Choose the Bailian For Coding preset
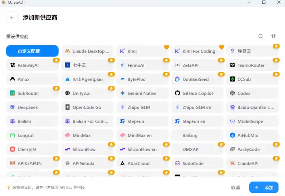The image size is (285, 196). tap(87, 121)
